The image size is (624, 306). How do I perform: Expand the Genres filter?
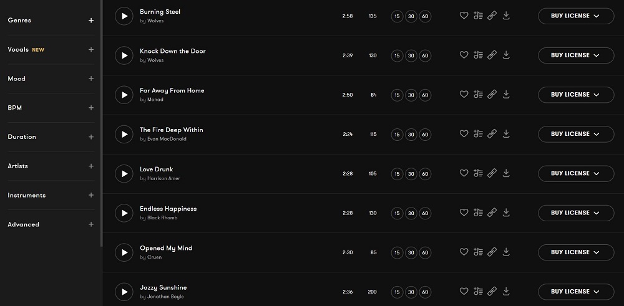pos(91,21)
